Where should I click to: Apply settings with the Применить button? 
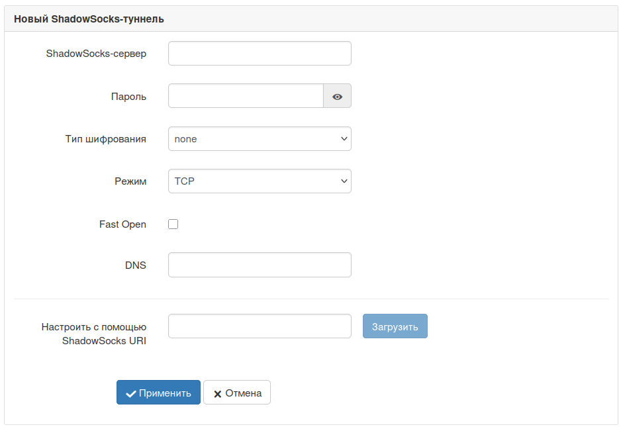coord(158,393)
